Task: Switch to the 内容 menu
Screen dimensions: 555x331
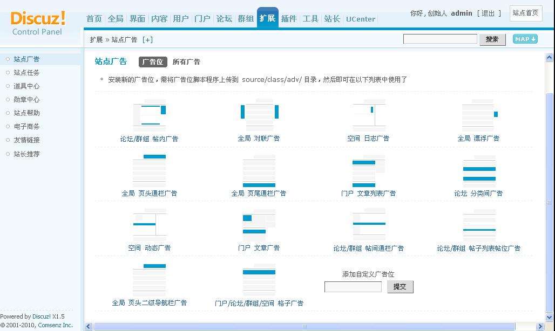Action: (159, 19)
